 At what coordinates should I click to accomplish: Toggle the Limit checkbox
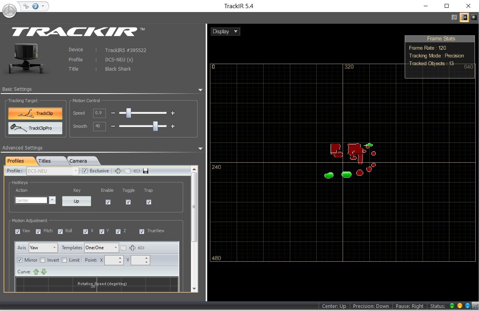[64, 260]
